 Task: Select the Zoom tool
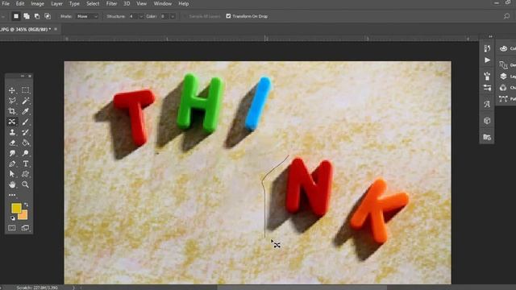coord(25,184)
